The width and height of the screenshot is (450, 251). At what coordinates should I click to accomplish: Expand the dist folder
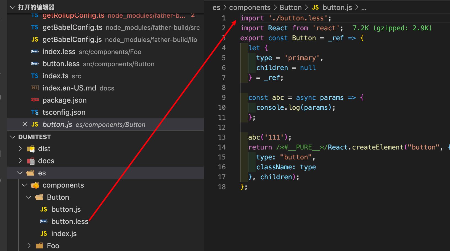click(x=20, y=149)
